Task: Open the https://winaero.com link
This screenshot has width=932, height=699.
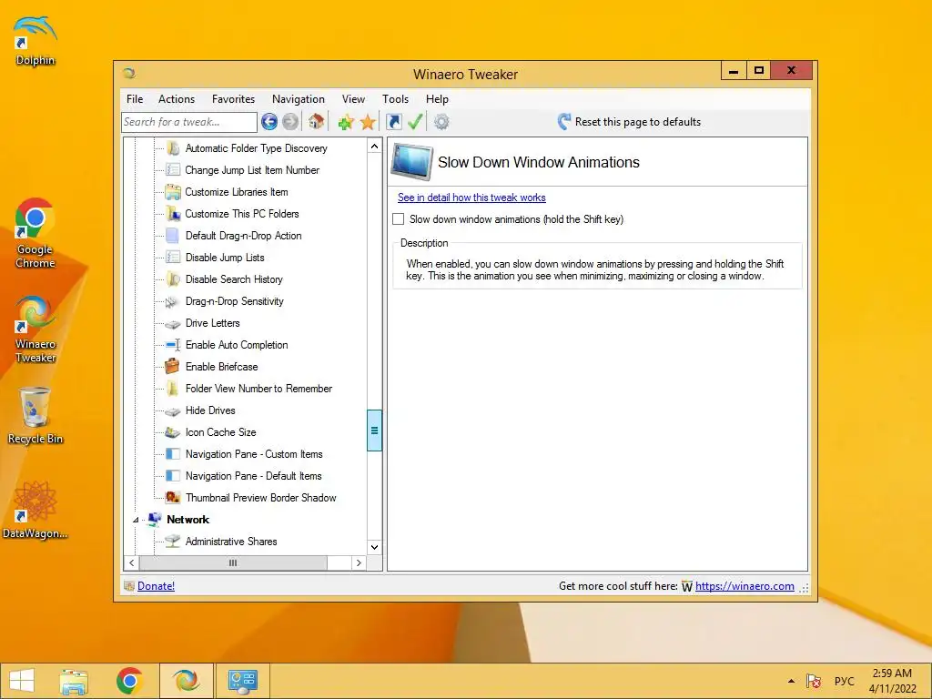Action: [745, 586]
